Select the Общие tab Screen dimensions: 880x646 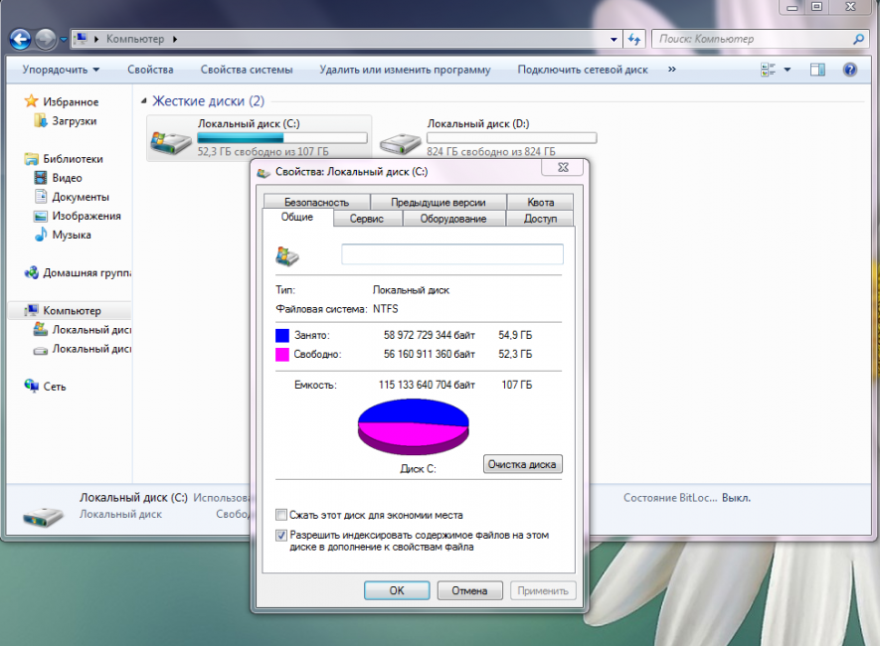(x=297, y=218)
